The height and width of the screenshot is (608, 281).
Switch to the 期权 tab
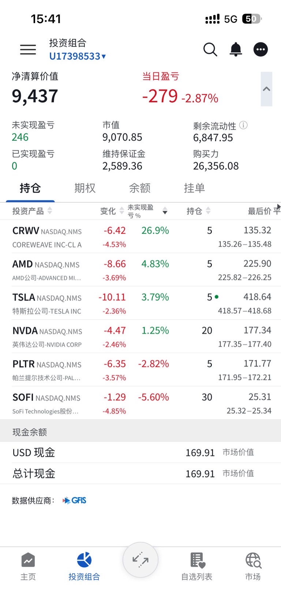[x=85, y=188]
